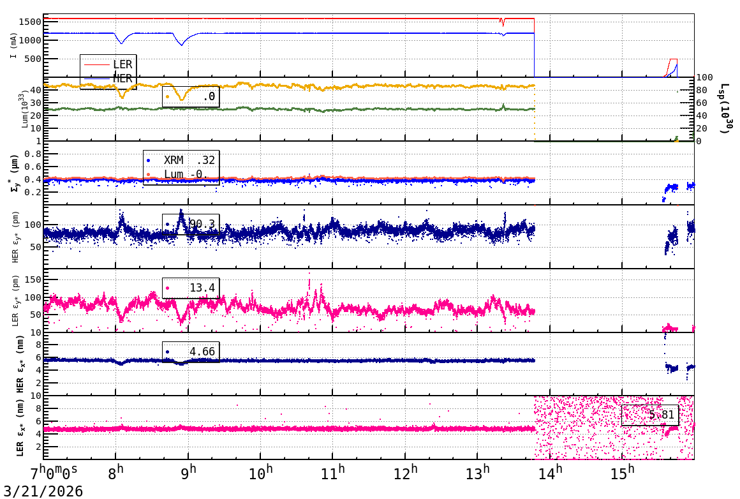The width and height of the screenshot is (740, 499).
Task: Click the 12h time axis tick label
Action: click(405, 472)
